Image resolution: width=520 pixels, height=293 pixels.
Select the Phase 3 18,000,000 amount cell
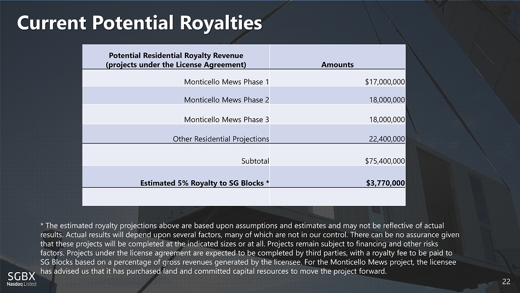pyautogui.click(x=386, y=119)
